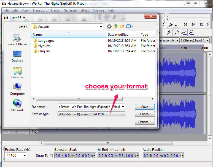This screenshot has width=213, height=167.
Task: Click the End time value field
Action: [x=117, y=155]
